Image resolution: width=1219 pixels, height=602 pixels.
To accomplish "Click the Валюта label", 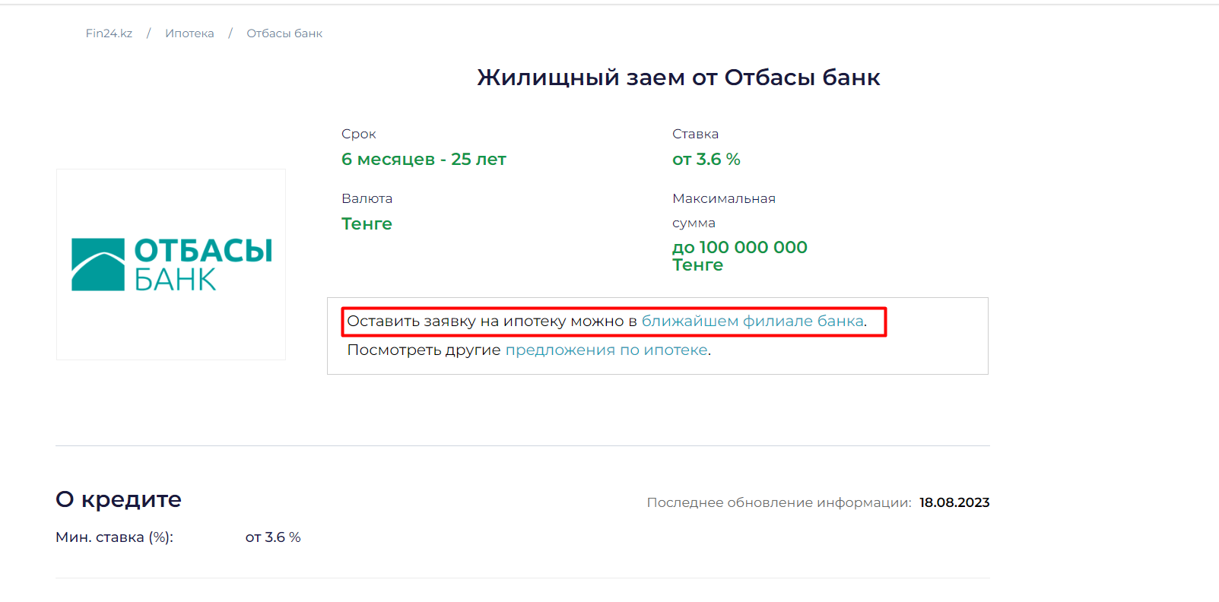I will pos(367,198).
